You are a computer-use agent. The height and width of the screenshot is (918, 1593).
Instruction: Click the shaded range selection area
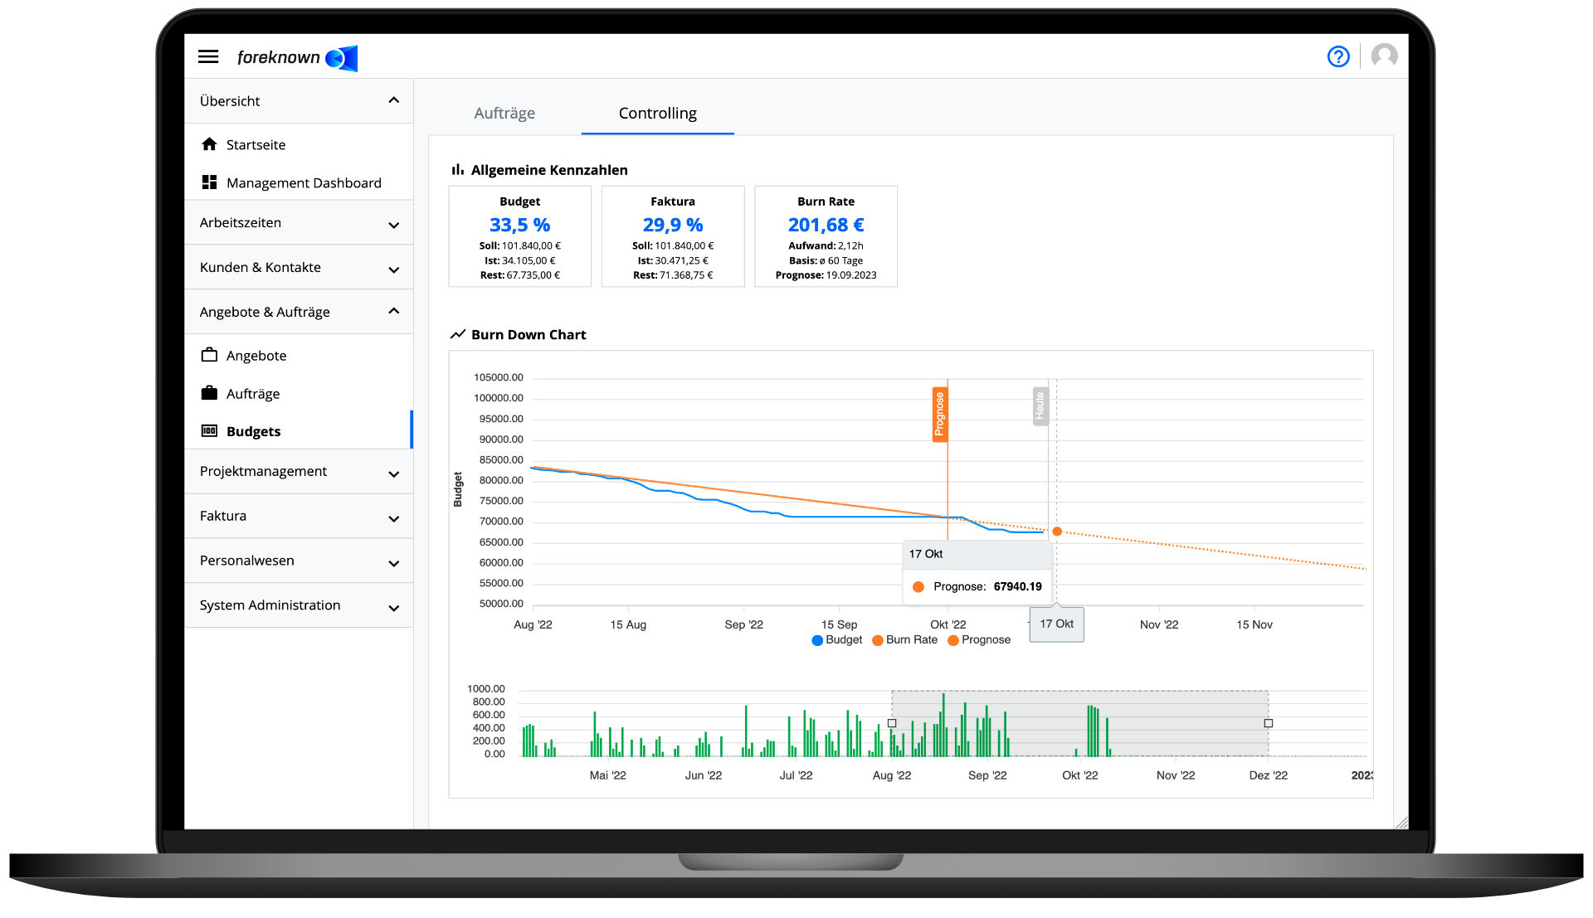pos(1079,723)
